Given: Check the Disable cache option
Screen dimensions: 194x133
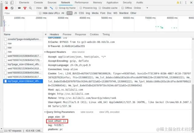Looking at the screenshot, I should tap(100, 8).
